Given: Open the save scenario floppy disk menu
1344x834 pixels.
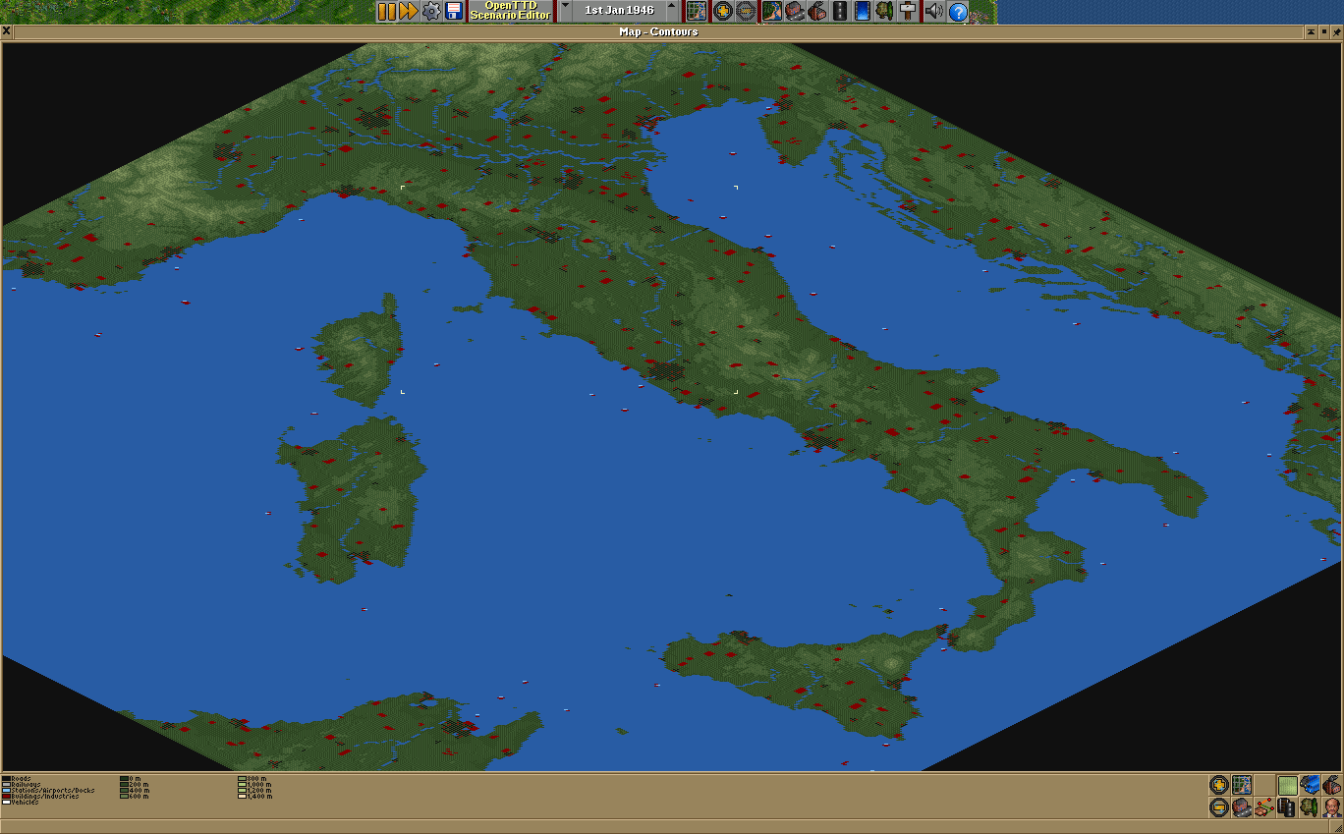Looking at the screenshot, I should tap(453, 12).
